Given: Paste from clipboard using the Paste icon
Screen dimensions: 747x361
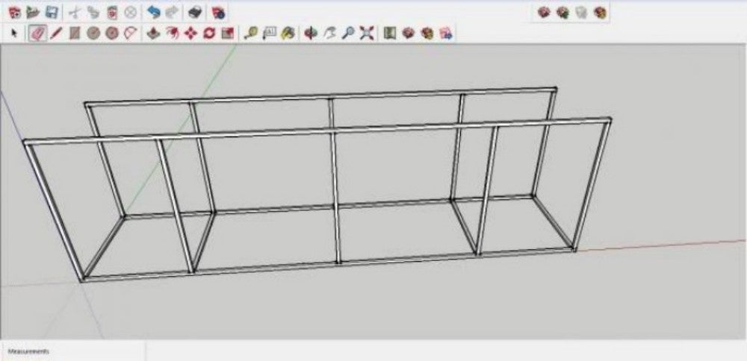Looking at the screenshot, I should [x=111, y=13].
